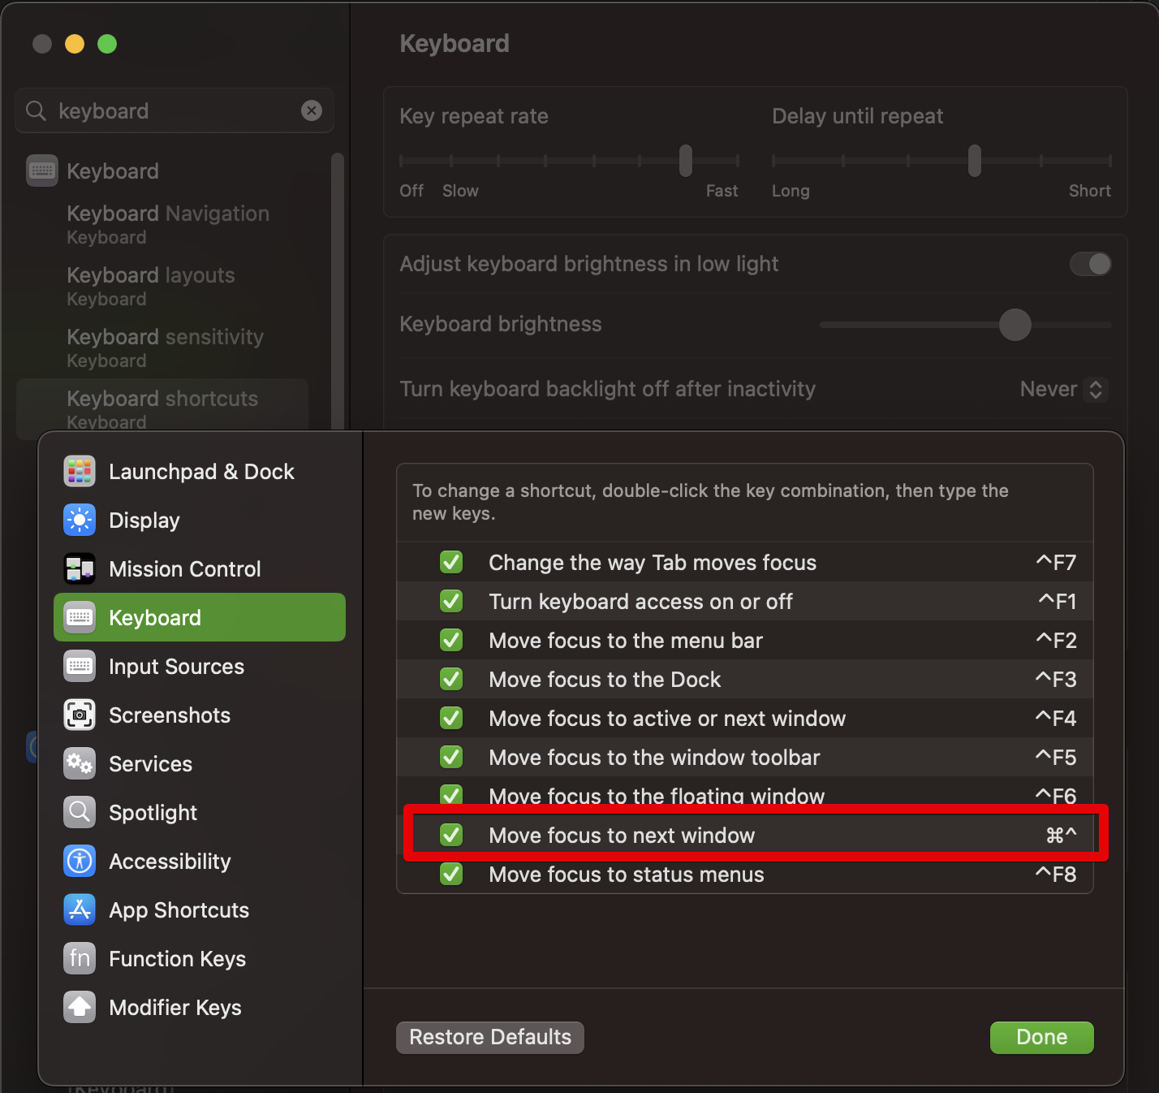This screenshot has width=1159, height=1093.
Task: Switch to Modifier Keys section
Action: click(174, 1008)
